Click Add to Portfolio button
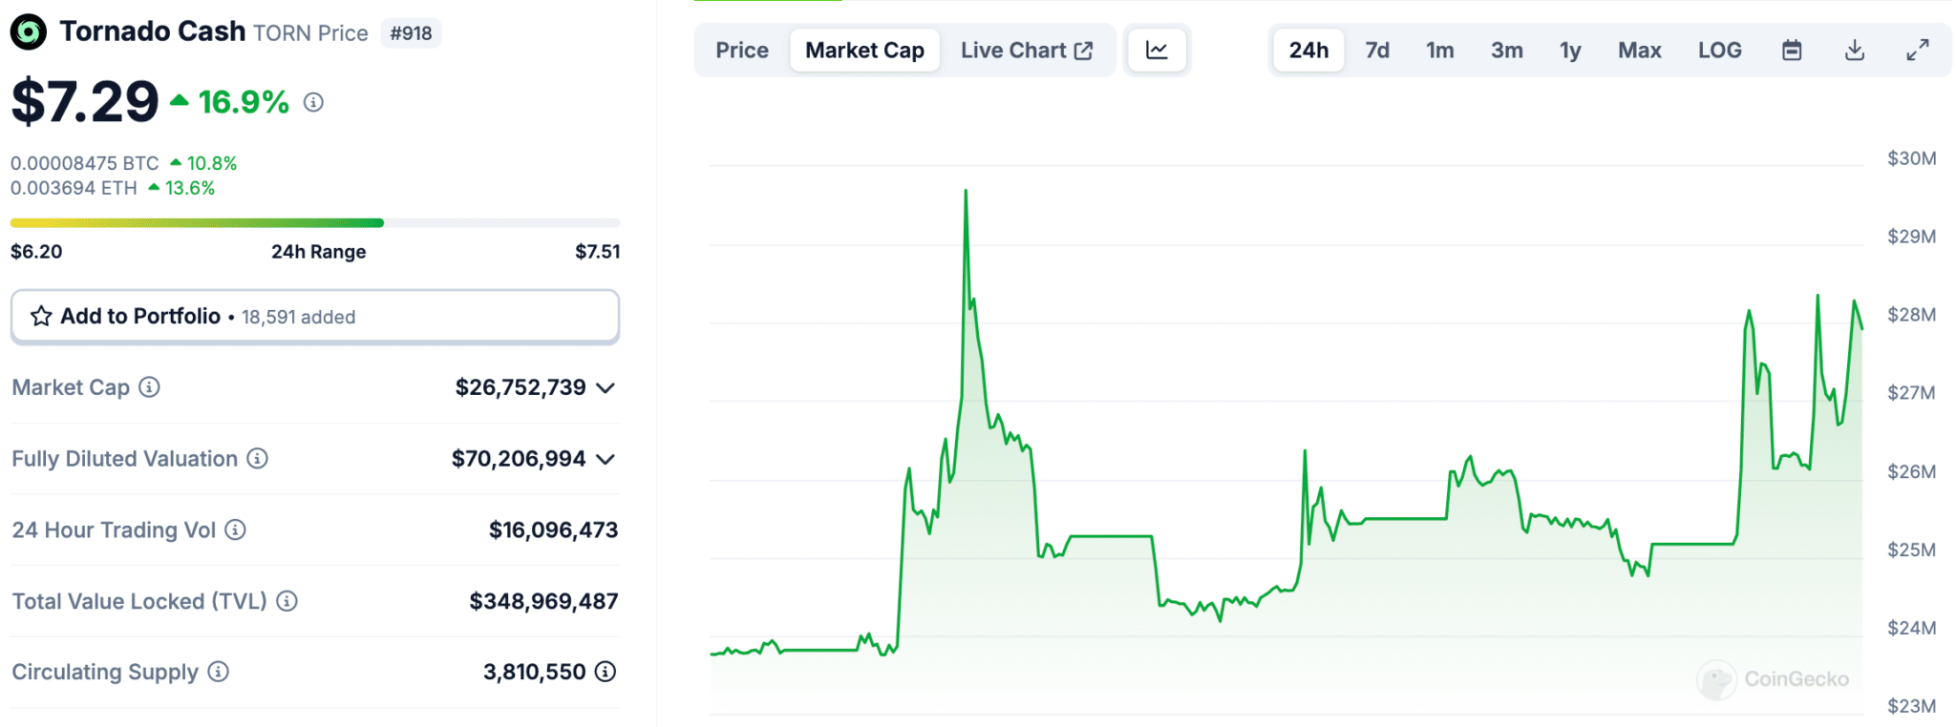1956x727 pixels. [315, 317]
